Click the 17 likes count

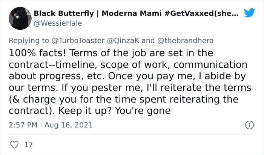click(28, 144)
